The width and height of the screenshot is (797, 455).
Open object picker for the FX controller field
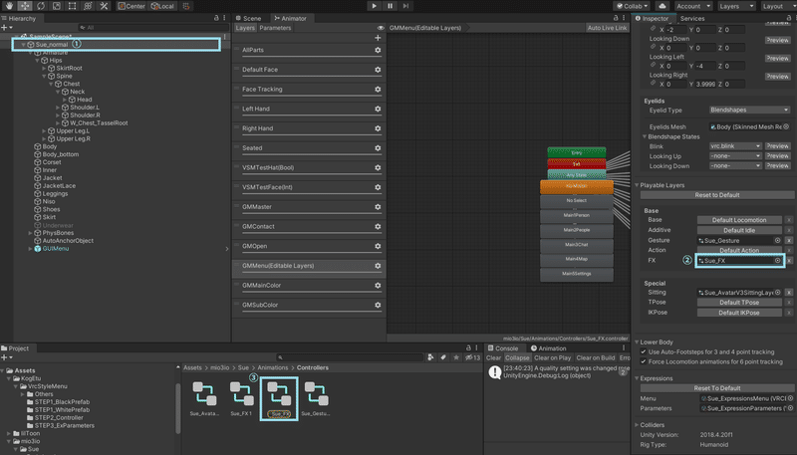[x=777, y=261]
